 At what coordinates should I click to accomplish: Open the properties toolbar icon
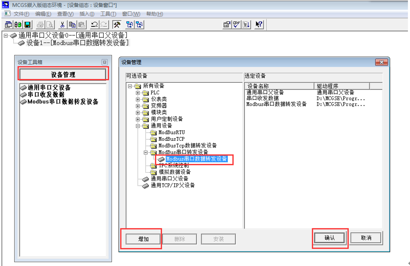(x=227, y=25)
